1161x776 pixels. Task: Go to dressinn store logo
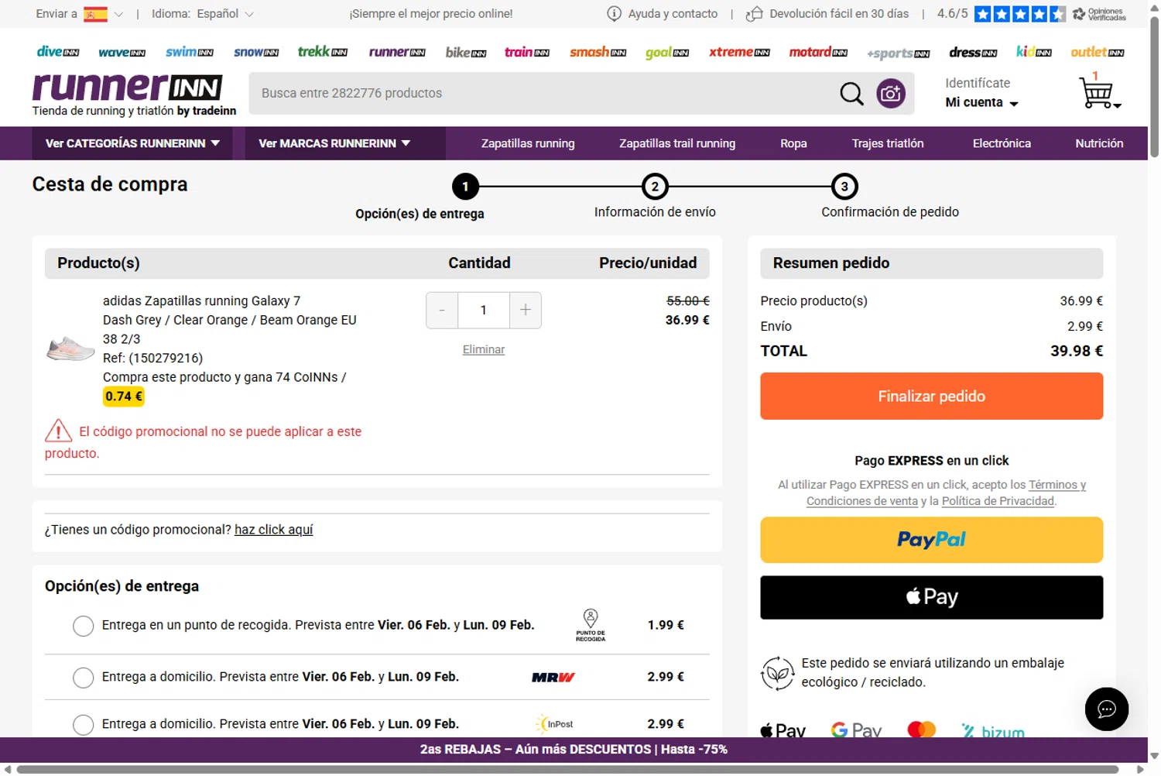tap(973, 52)
